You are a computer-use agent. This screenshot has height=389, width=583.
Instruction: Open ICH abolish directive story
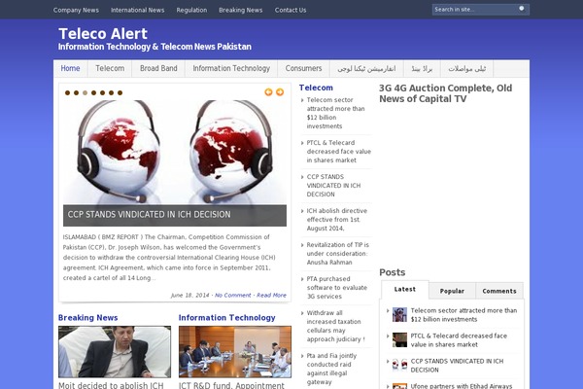pyautogui.click(x=337, y=220)
